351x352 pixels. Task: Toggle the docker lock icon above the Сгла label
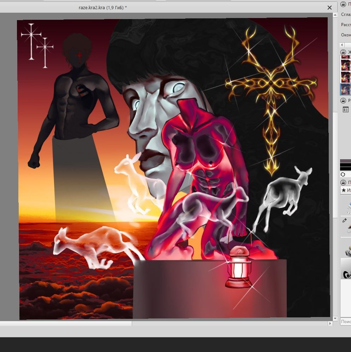pos(343,4)
